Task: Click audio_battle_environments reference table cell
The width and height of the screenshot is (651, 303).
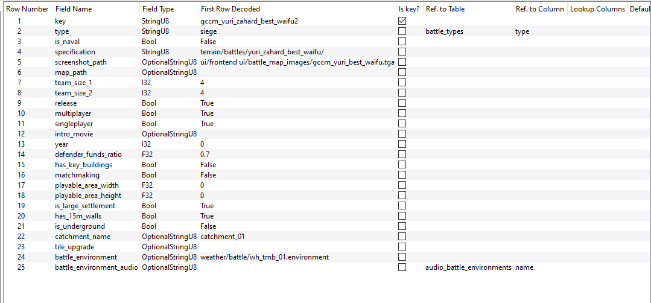Action: pos(468,267)
